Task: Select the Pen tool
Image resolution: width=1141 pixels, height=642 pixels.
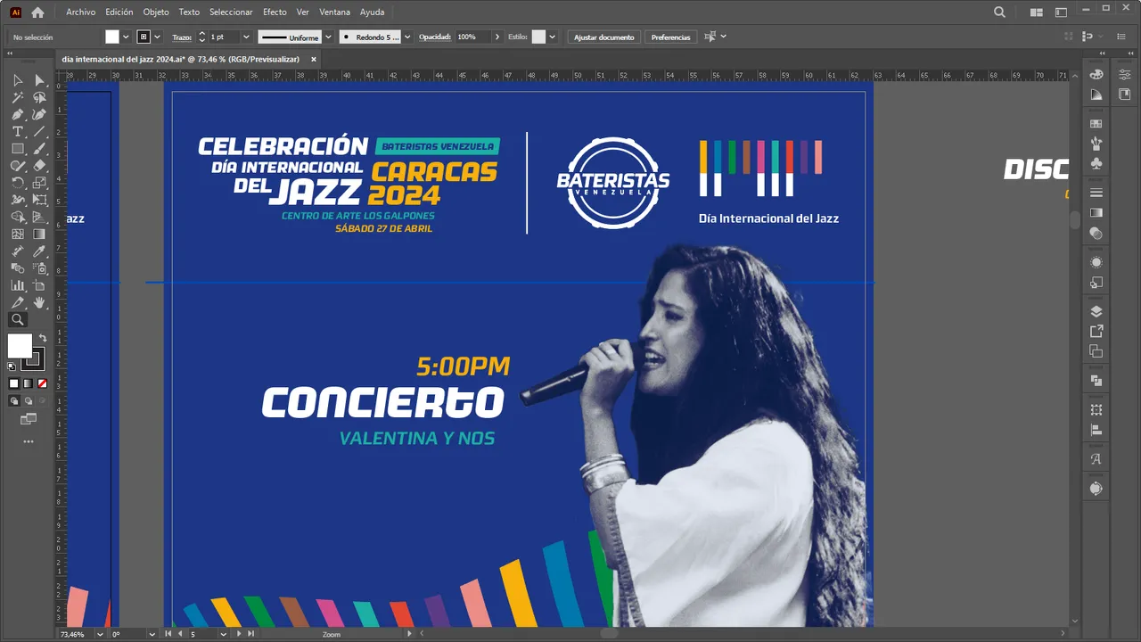Action: [18, 115]
